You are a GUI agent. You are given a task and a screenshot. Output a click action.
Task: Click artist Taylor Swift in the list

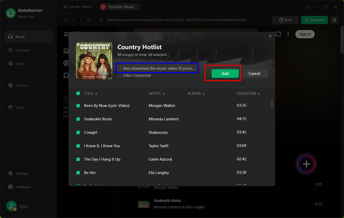[158, 146]
